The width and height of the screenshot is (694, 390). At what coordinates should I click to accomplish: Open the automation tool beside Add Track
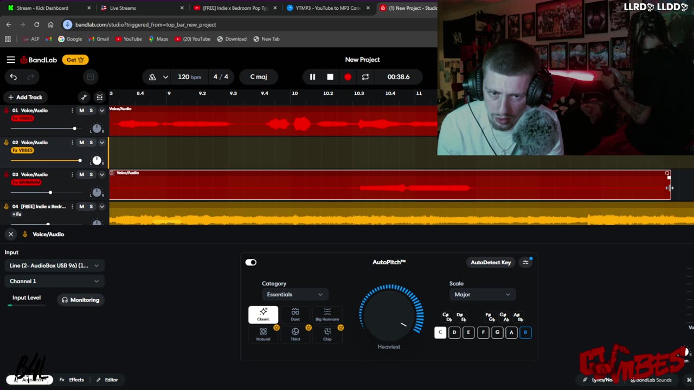[x=83, y=97]
